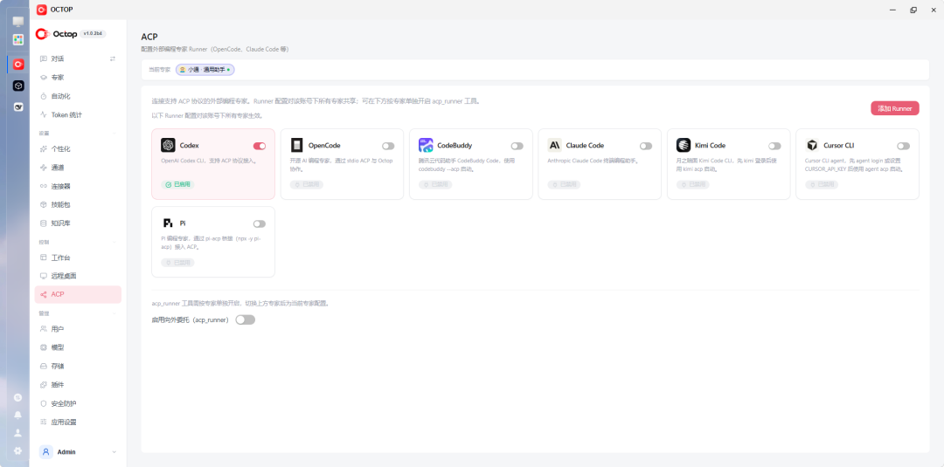
Task: Click the Pi runner icon
Action: [x=168, y=223]
